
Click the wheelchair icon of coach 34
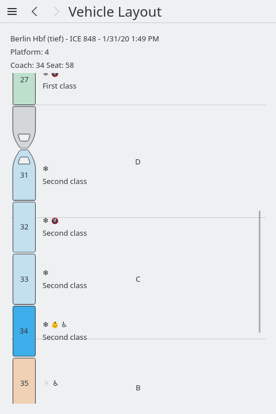pos(64,324)
